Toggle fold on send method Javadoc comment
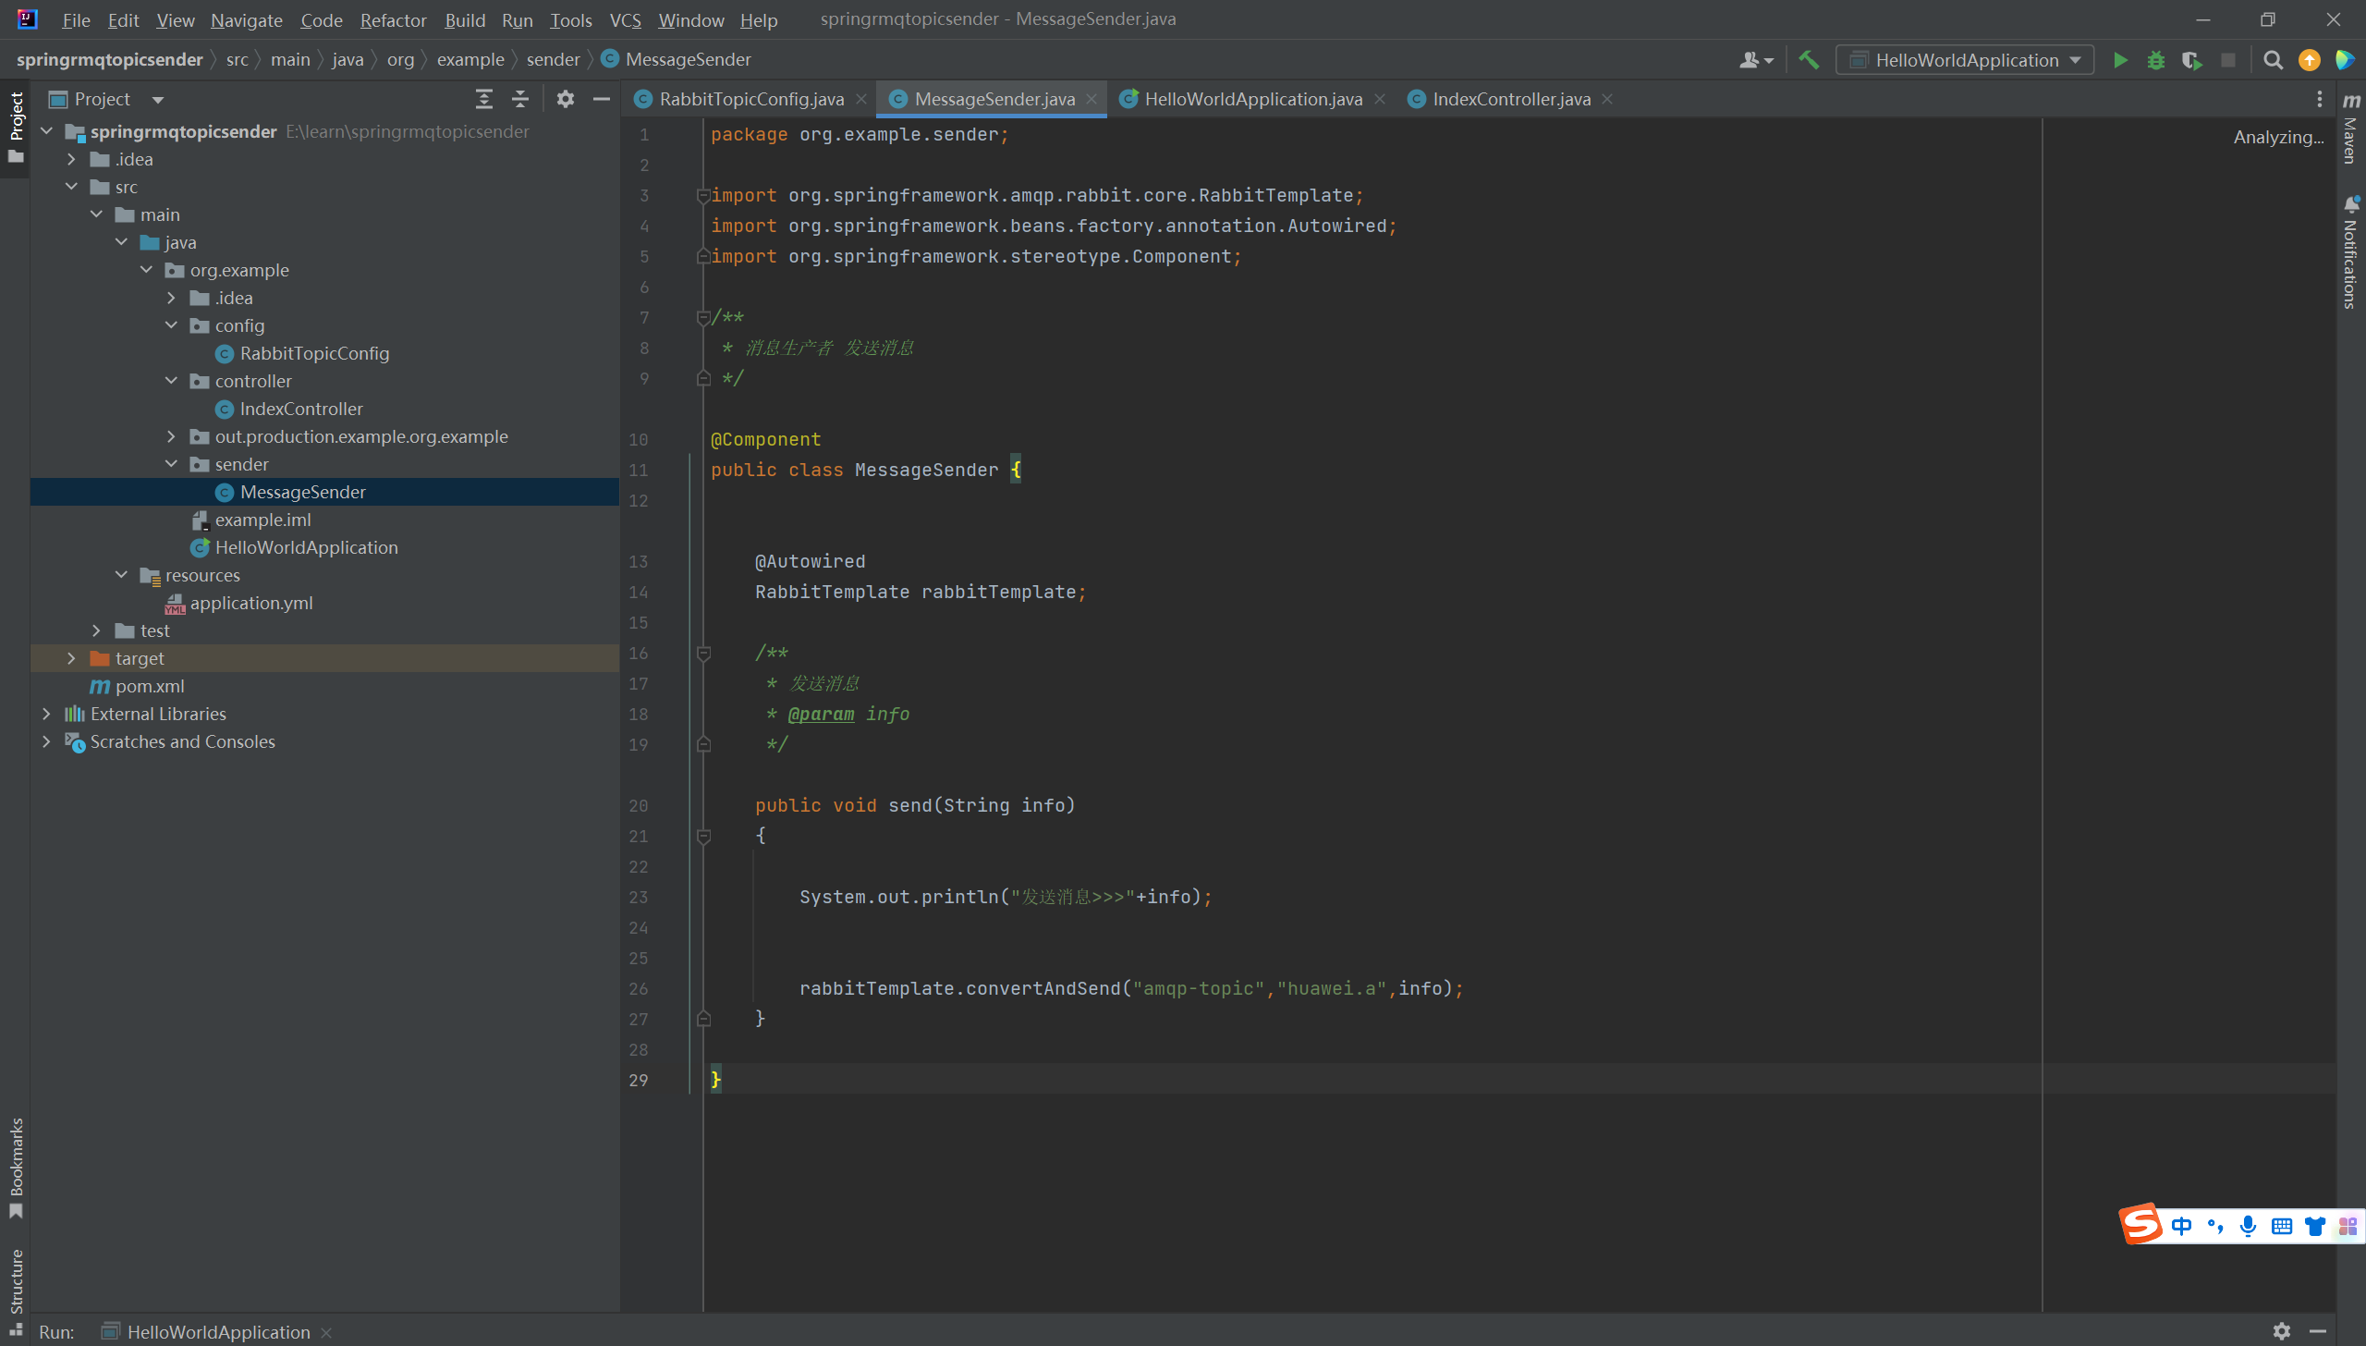The height and width of the screenshot is (1346, 2366). (x=703, y=654)
